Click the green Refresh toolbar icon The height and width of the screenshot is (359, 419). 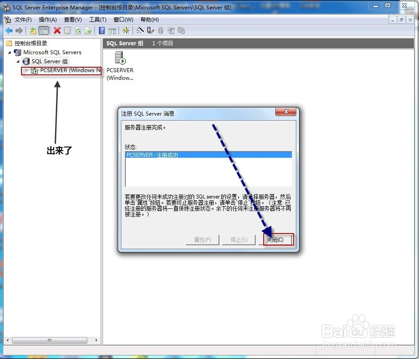coord(78,31)
